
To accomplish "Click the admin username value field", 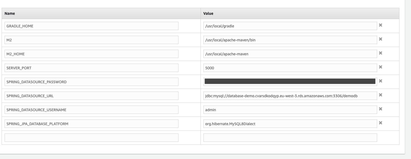I will tap(290, 110).
